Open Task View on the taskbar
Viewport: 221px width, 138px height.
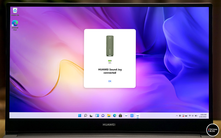(91, 116)
